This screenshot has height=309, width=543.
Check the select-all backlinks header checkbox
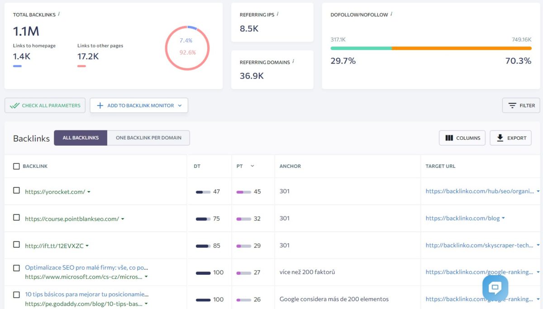(x=16, y=166)
